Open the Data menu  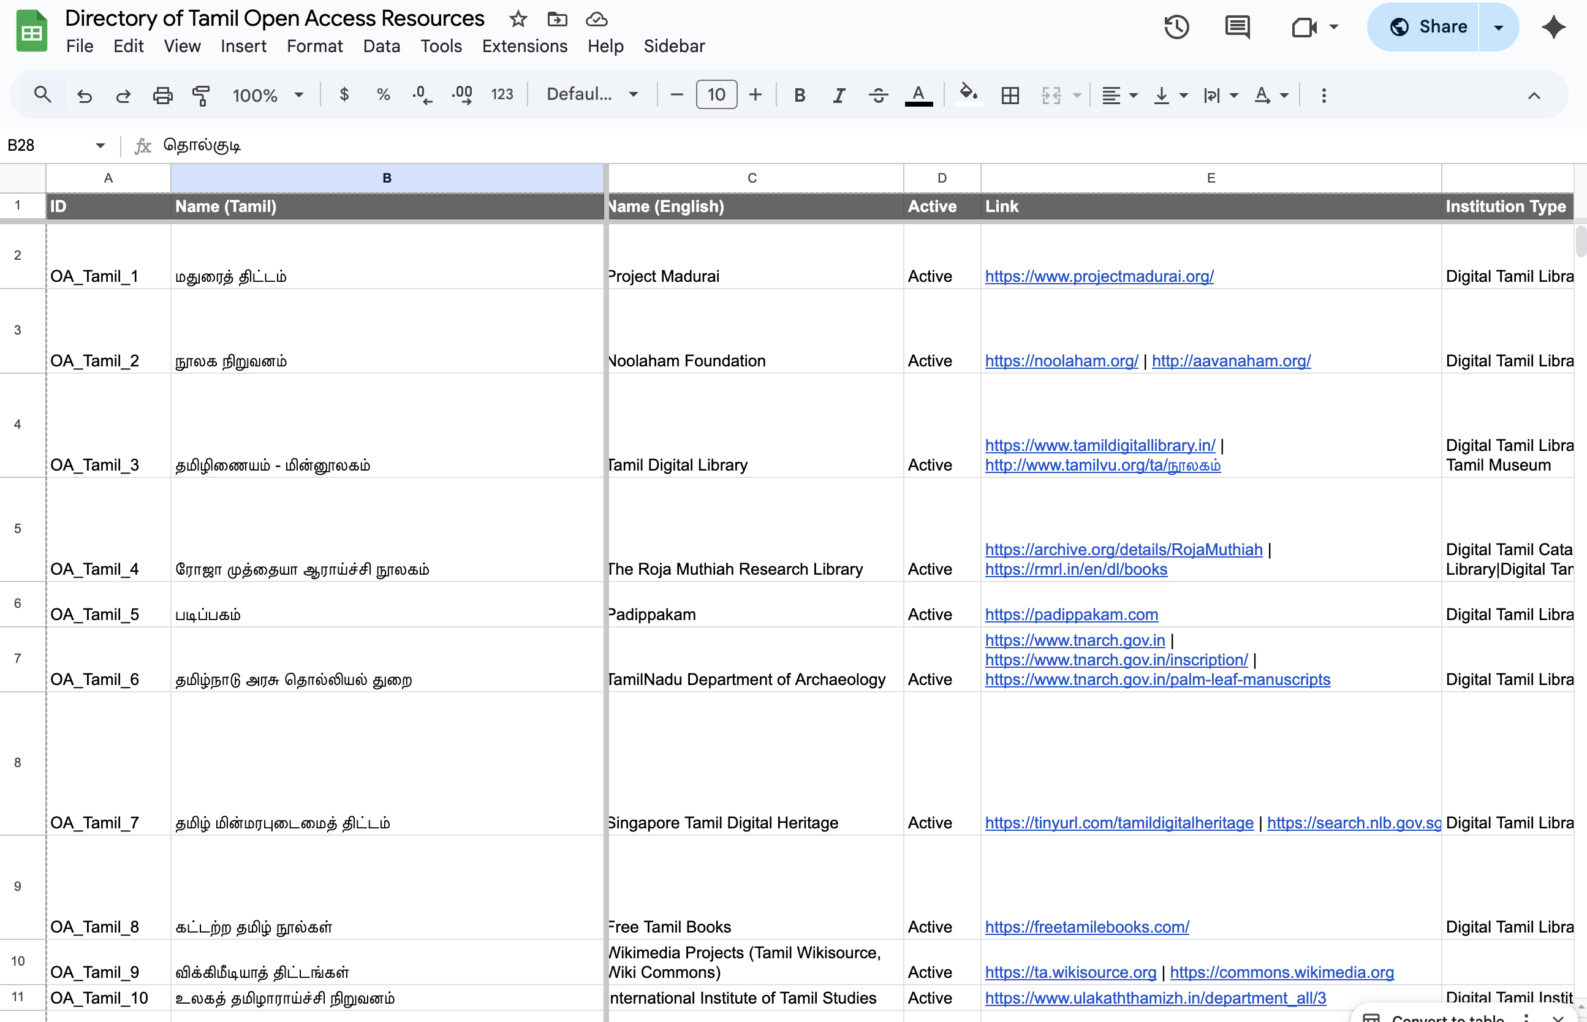point(382,46)
